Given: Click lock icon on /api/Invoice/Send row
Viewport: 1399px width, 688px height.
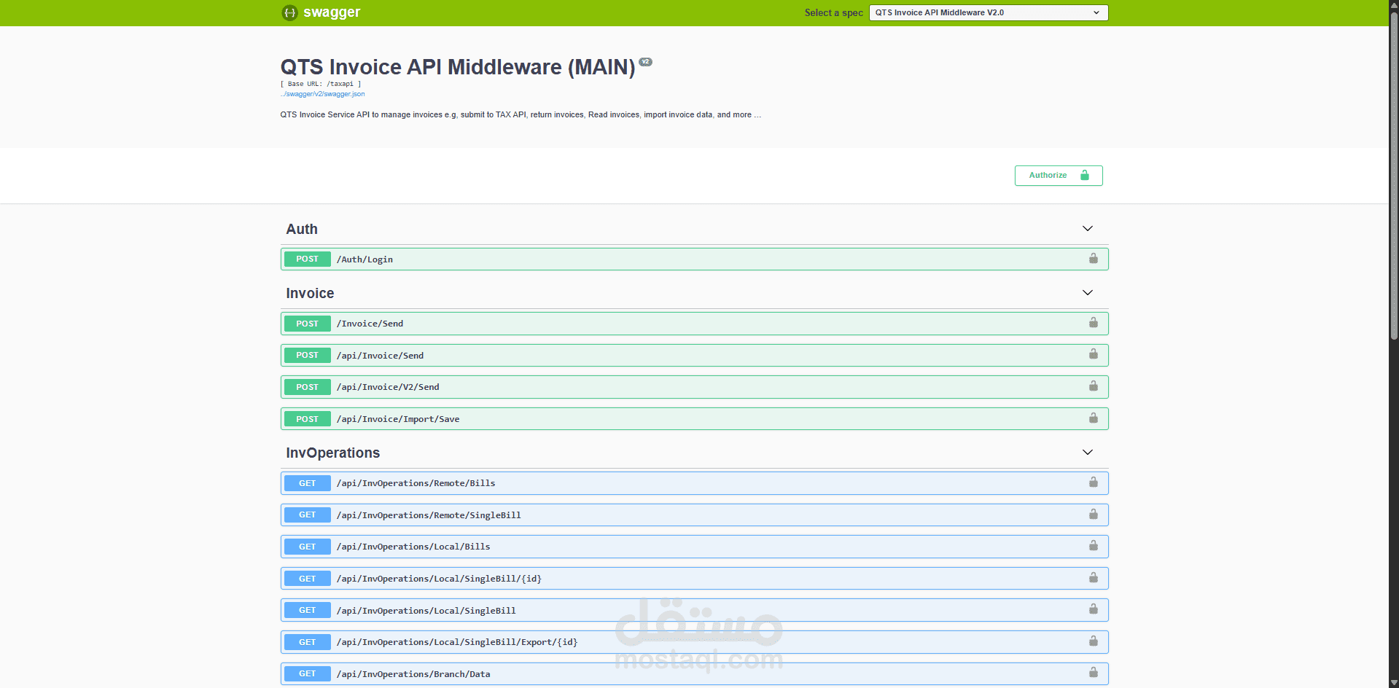Looking at the screenshot, I should tap(1093, 354).
